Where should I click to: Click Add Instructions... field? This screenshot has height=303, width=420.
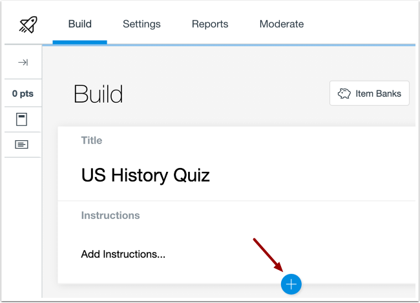pyautogui.click(x=123, y=254)
